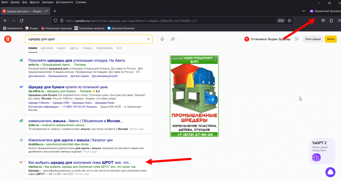Image resolution: width=341 pixels, height=181 pixels.
Task: Open the все services tab
Action: click(x=119, y=48)
